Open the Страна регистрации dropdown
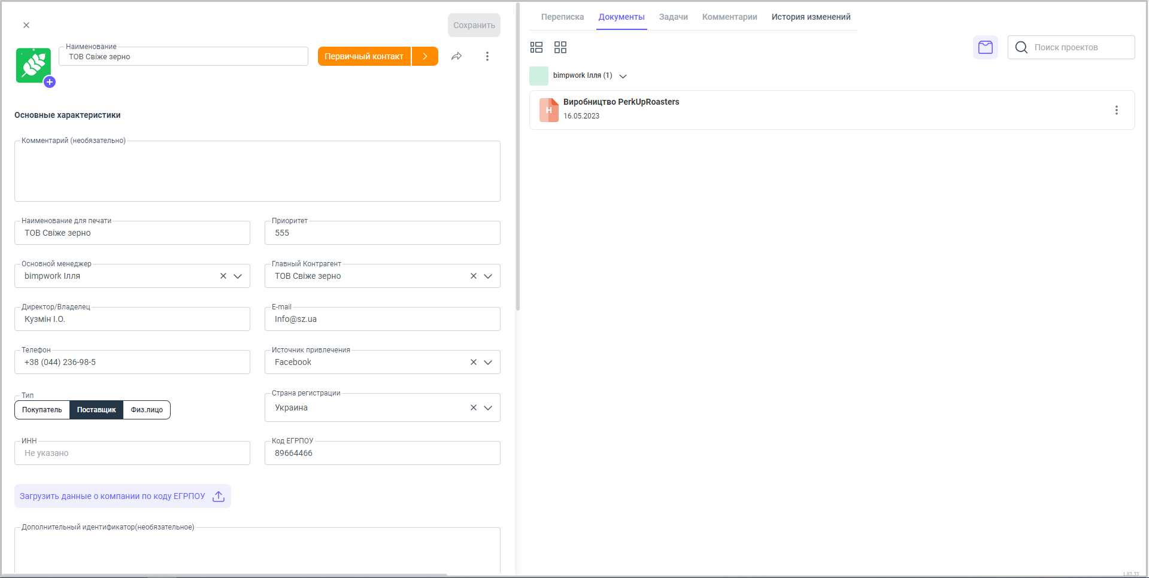Image resolution: width=1149 pixels, height=578 pixels. tap(488, 407)
